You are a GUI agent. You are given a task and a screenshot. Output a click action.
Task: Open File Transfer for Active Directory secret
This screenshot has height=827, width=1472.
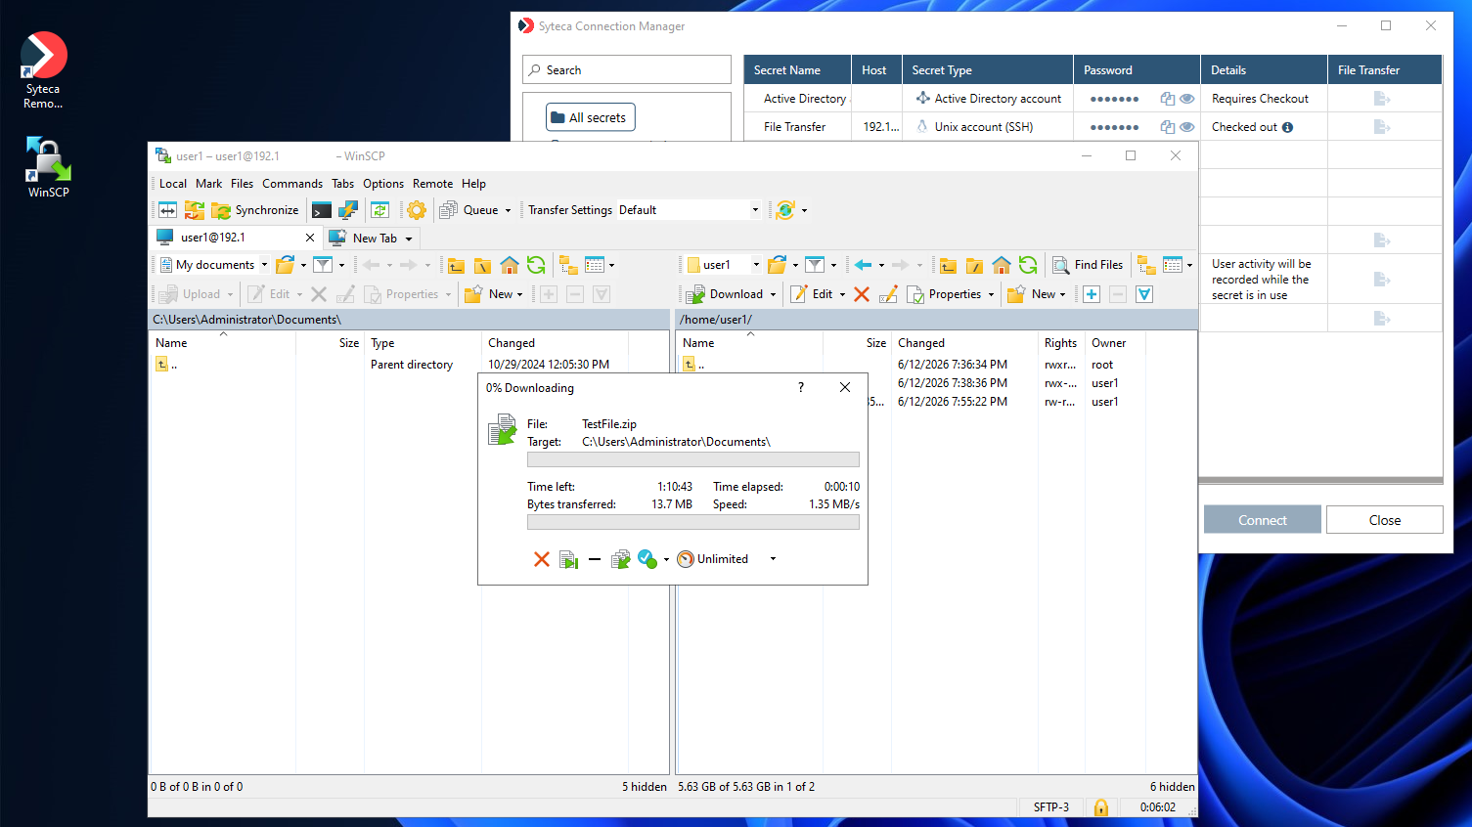[1382, 99]
